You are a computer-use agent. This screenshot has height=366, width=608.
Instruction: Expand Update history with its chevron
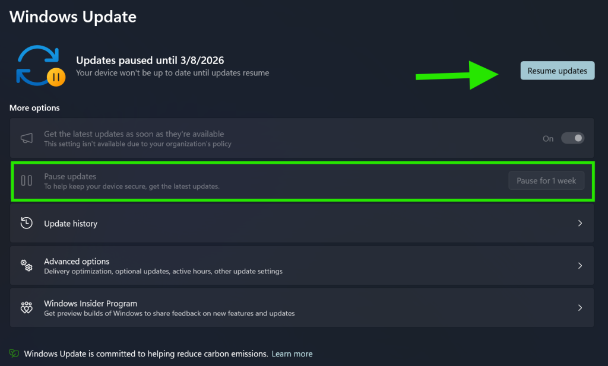[x=580, y=224]
